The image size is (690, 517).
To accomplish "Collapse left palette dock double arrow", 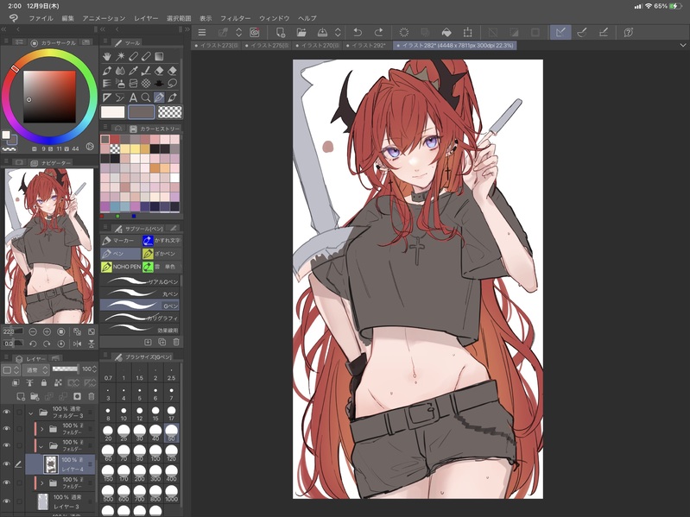I will tap(4, 29).
